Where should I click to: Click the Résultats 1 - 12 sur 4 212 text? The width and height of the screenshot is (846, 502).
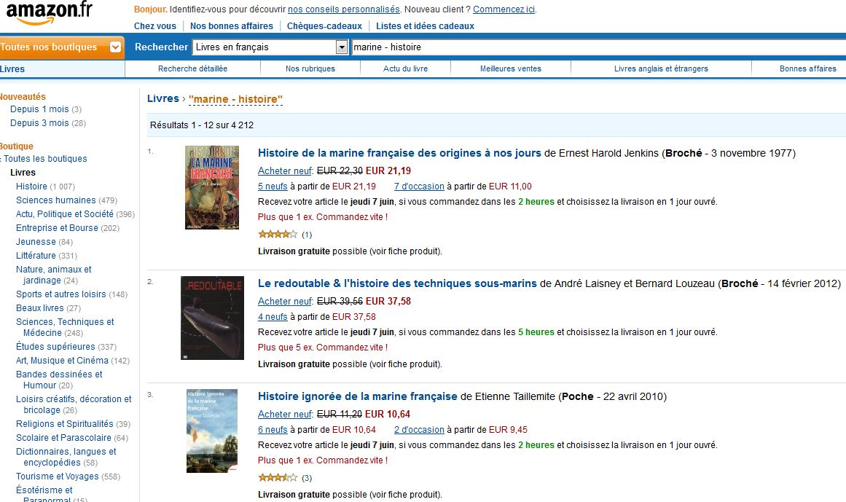coord(202,125)
